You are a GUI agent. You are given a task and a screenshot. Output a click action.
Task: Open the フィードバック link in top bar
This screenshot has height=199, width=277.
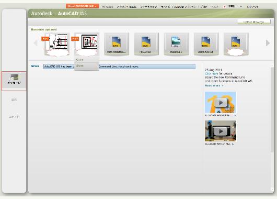(x=148, y=7)
